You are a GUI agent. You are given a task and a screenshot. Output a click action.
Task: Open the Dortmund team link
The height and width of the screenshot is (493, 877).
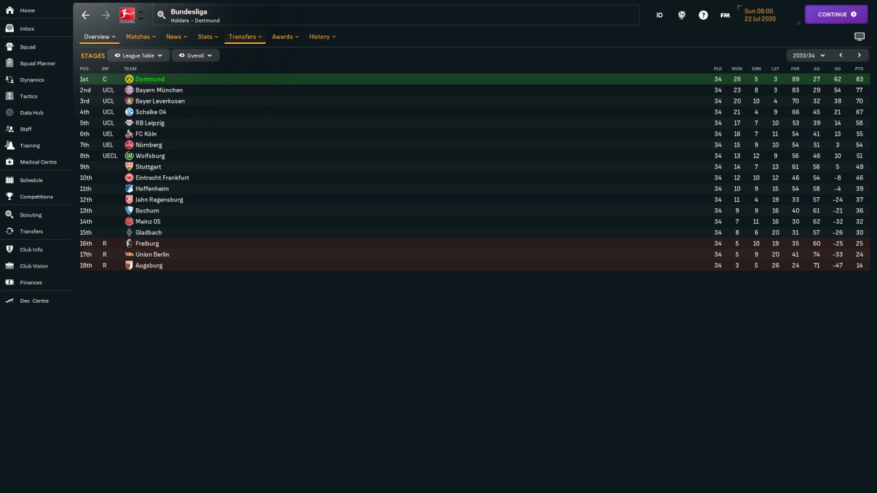(x=150, y=79)
